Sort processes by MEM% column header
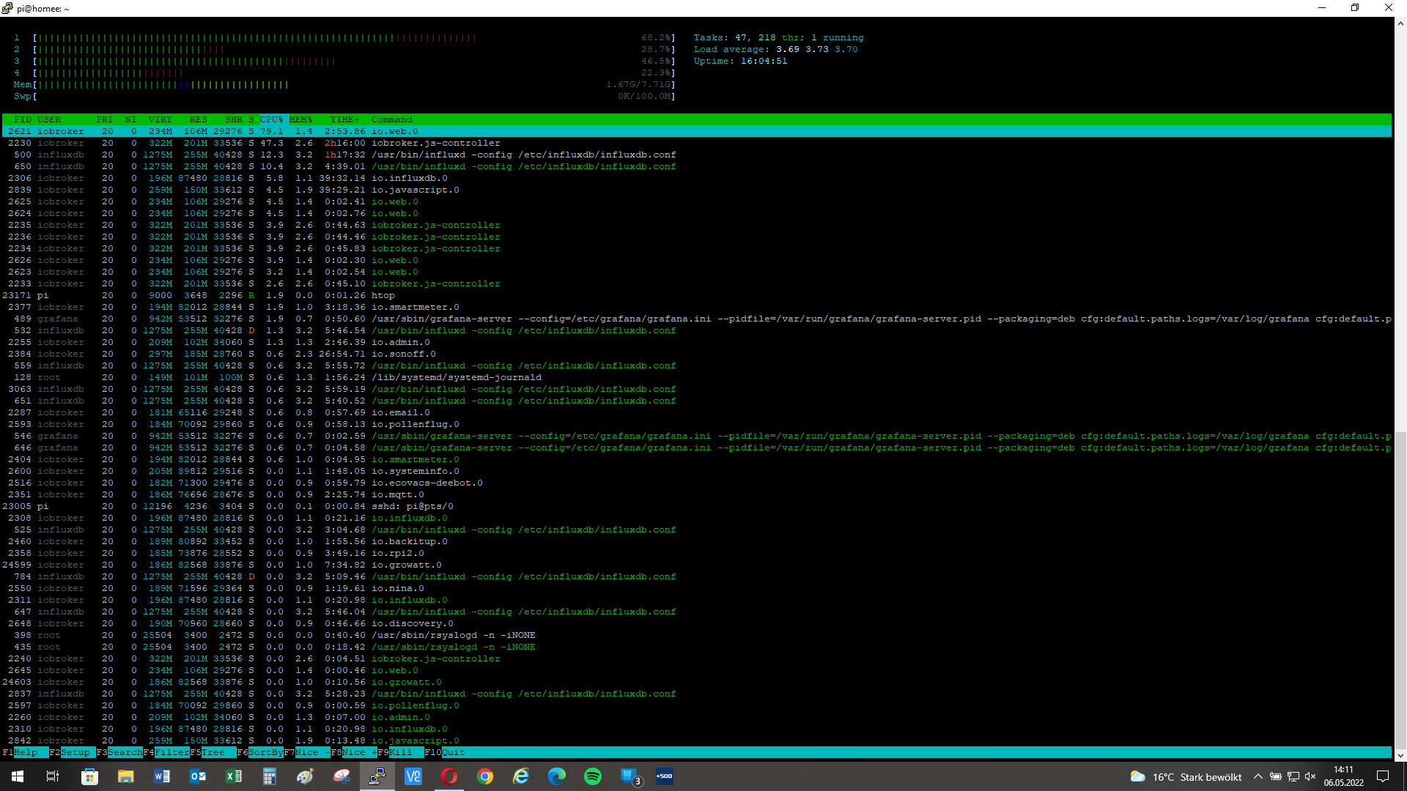This screenshot has width=1407, height=791. 300,119
